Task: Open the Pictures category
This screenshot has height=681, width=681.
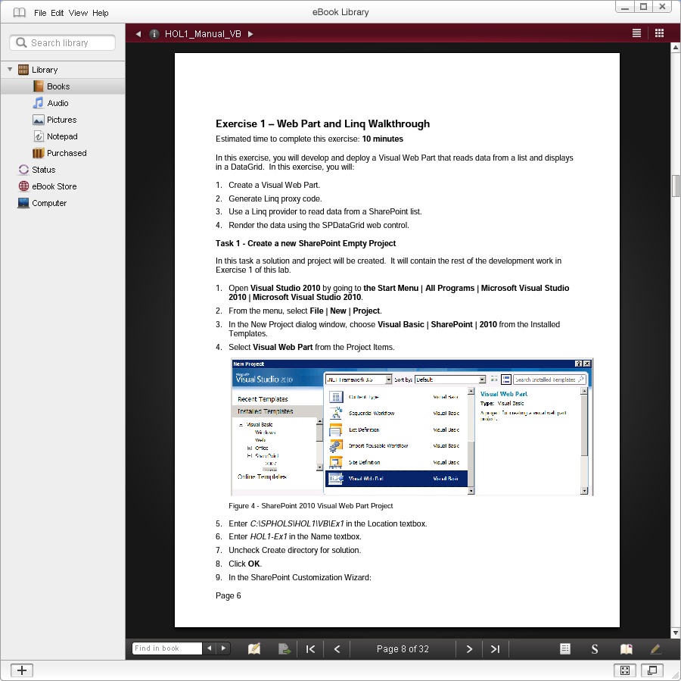Action: tap(63, 120)
